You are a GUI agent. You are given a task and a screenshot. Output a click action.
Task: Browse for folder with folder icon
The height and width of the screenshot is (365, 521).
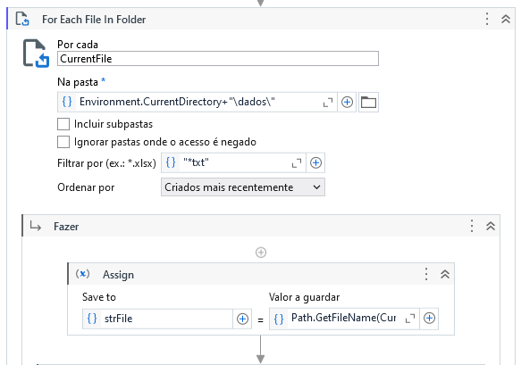pyautogui.click(x=368, y=103)
